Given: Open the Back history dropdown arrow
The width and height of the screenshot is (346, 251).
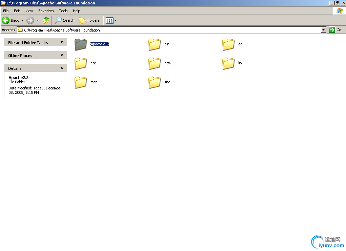Looking at the screenshot, I should click(22, 21).
